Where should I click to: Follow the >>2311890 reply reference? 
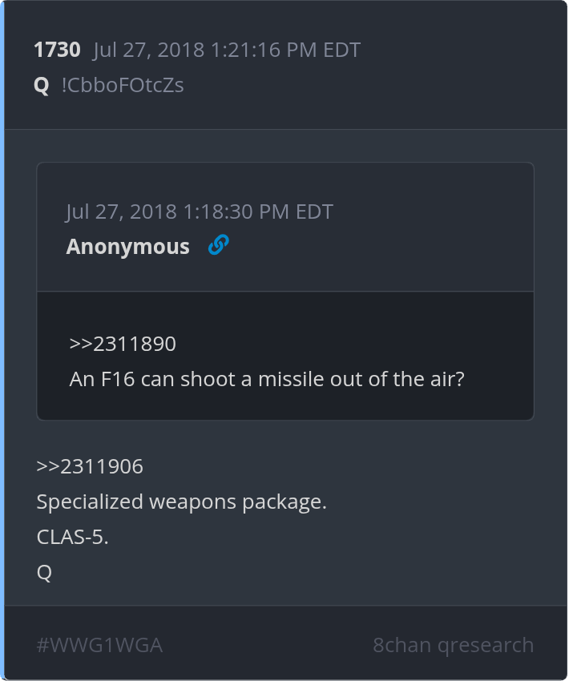click(x=123, y=344)
